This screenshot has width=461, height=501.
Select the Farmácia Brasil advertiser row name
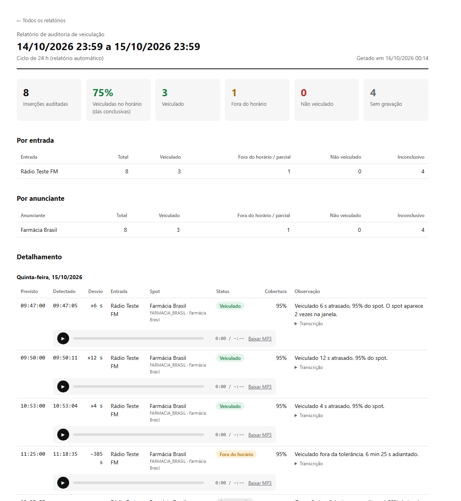point(39,230)
